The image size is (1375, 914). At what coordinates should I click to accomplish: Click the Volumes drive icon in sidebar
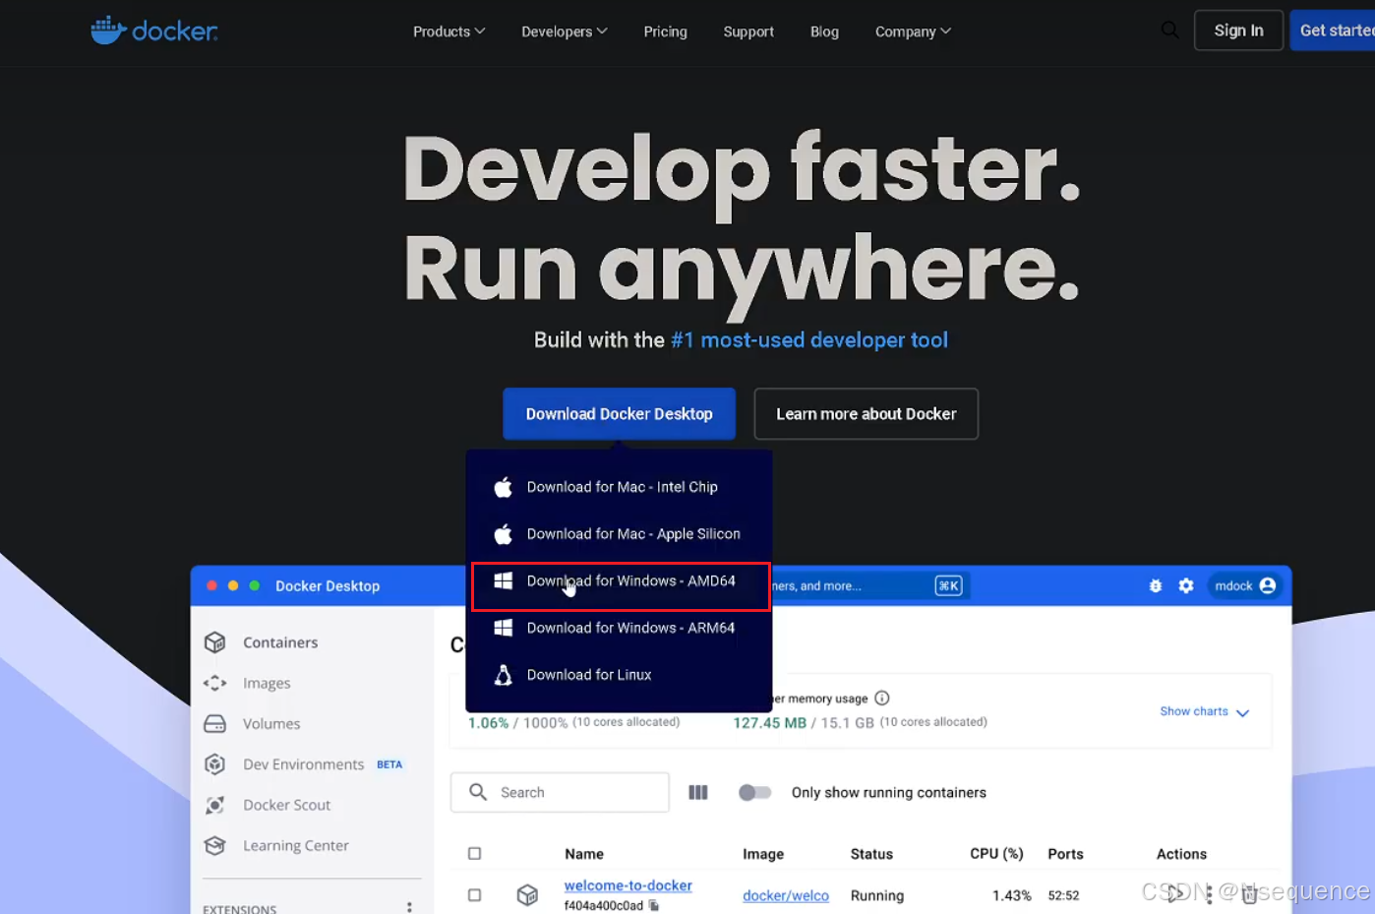215,724
